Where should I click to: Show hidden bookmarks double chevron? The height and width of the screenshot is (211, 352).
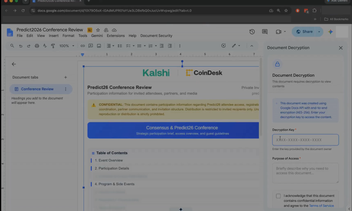tap(315, 19)
